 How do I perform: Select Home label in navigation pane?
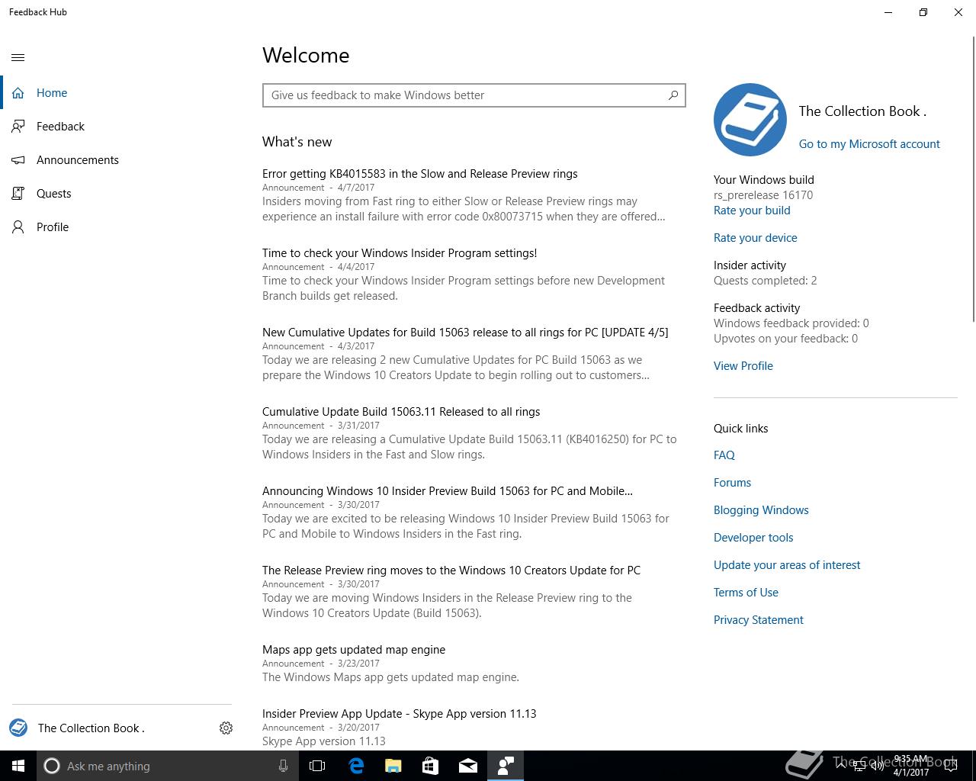coord(52,93)
